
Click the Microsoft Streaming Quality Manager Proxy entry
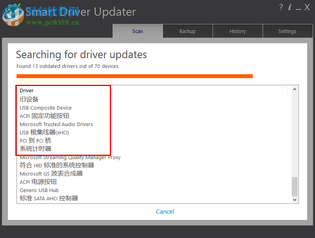coord(70,157)
